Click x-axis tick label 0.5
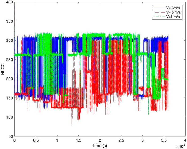The image size is (187, 149). 36,140
